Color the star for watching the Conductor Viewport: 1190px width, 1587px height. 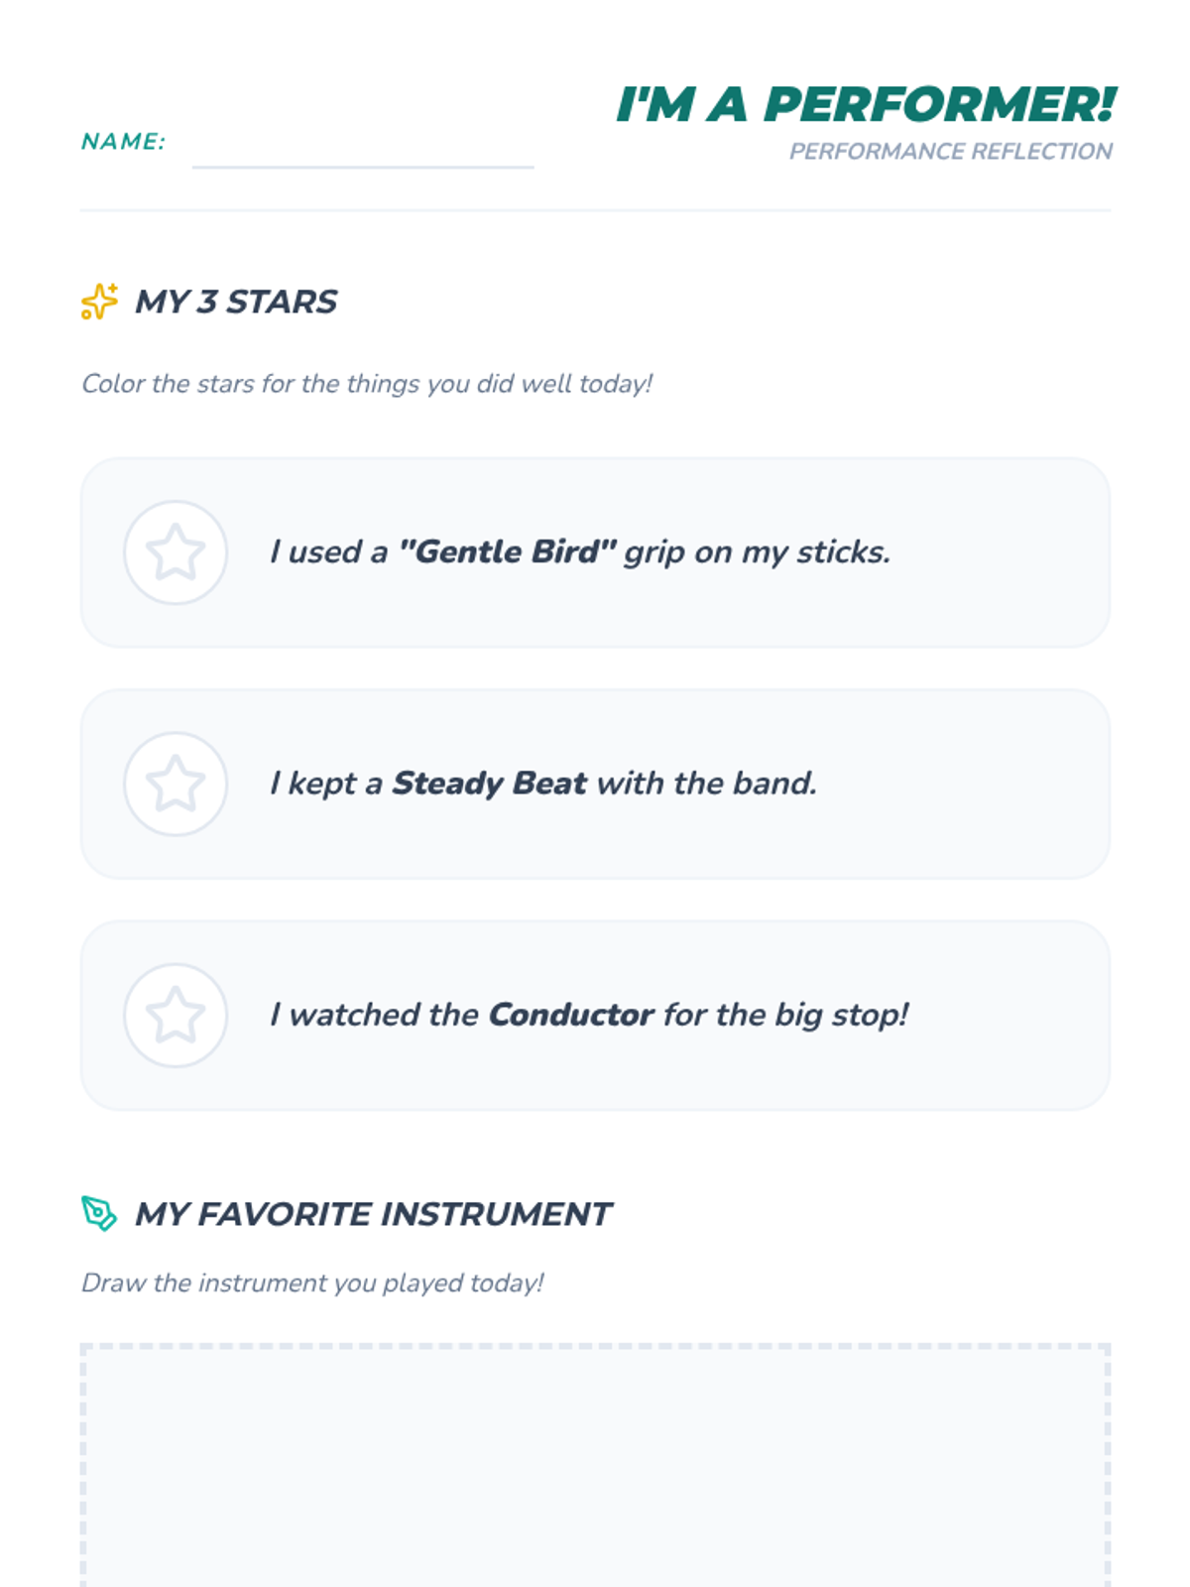[x=176, y=1015]
